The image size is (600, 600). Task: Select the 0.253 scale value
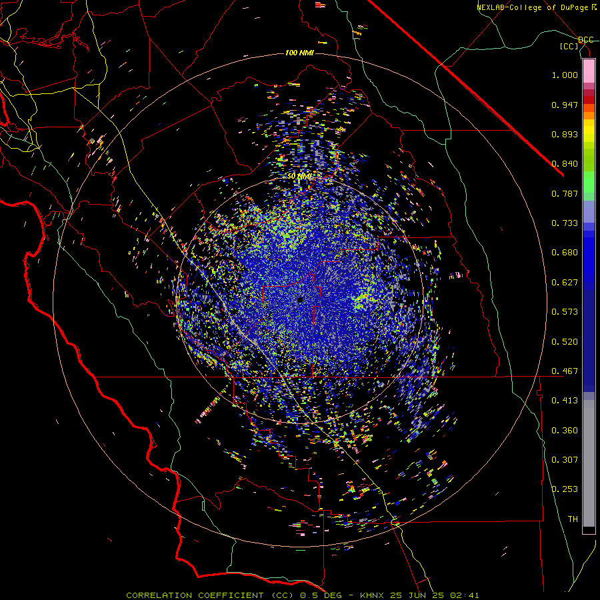coord(565,489)
